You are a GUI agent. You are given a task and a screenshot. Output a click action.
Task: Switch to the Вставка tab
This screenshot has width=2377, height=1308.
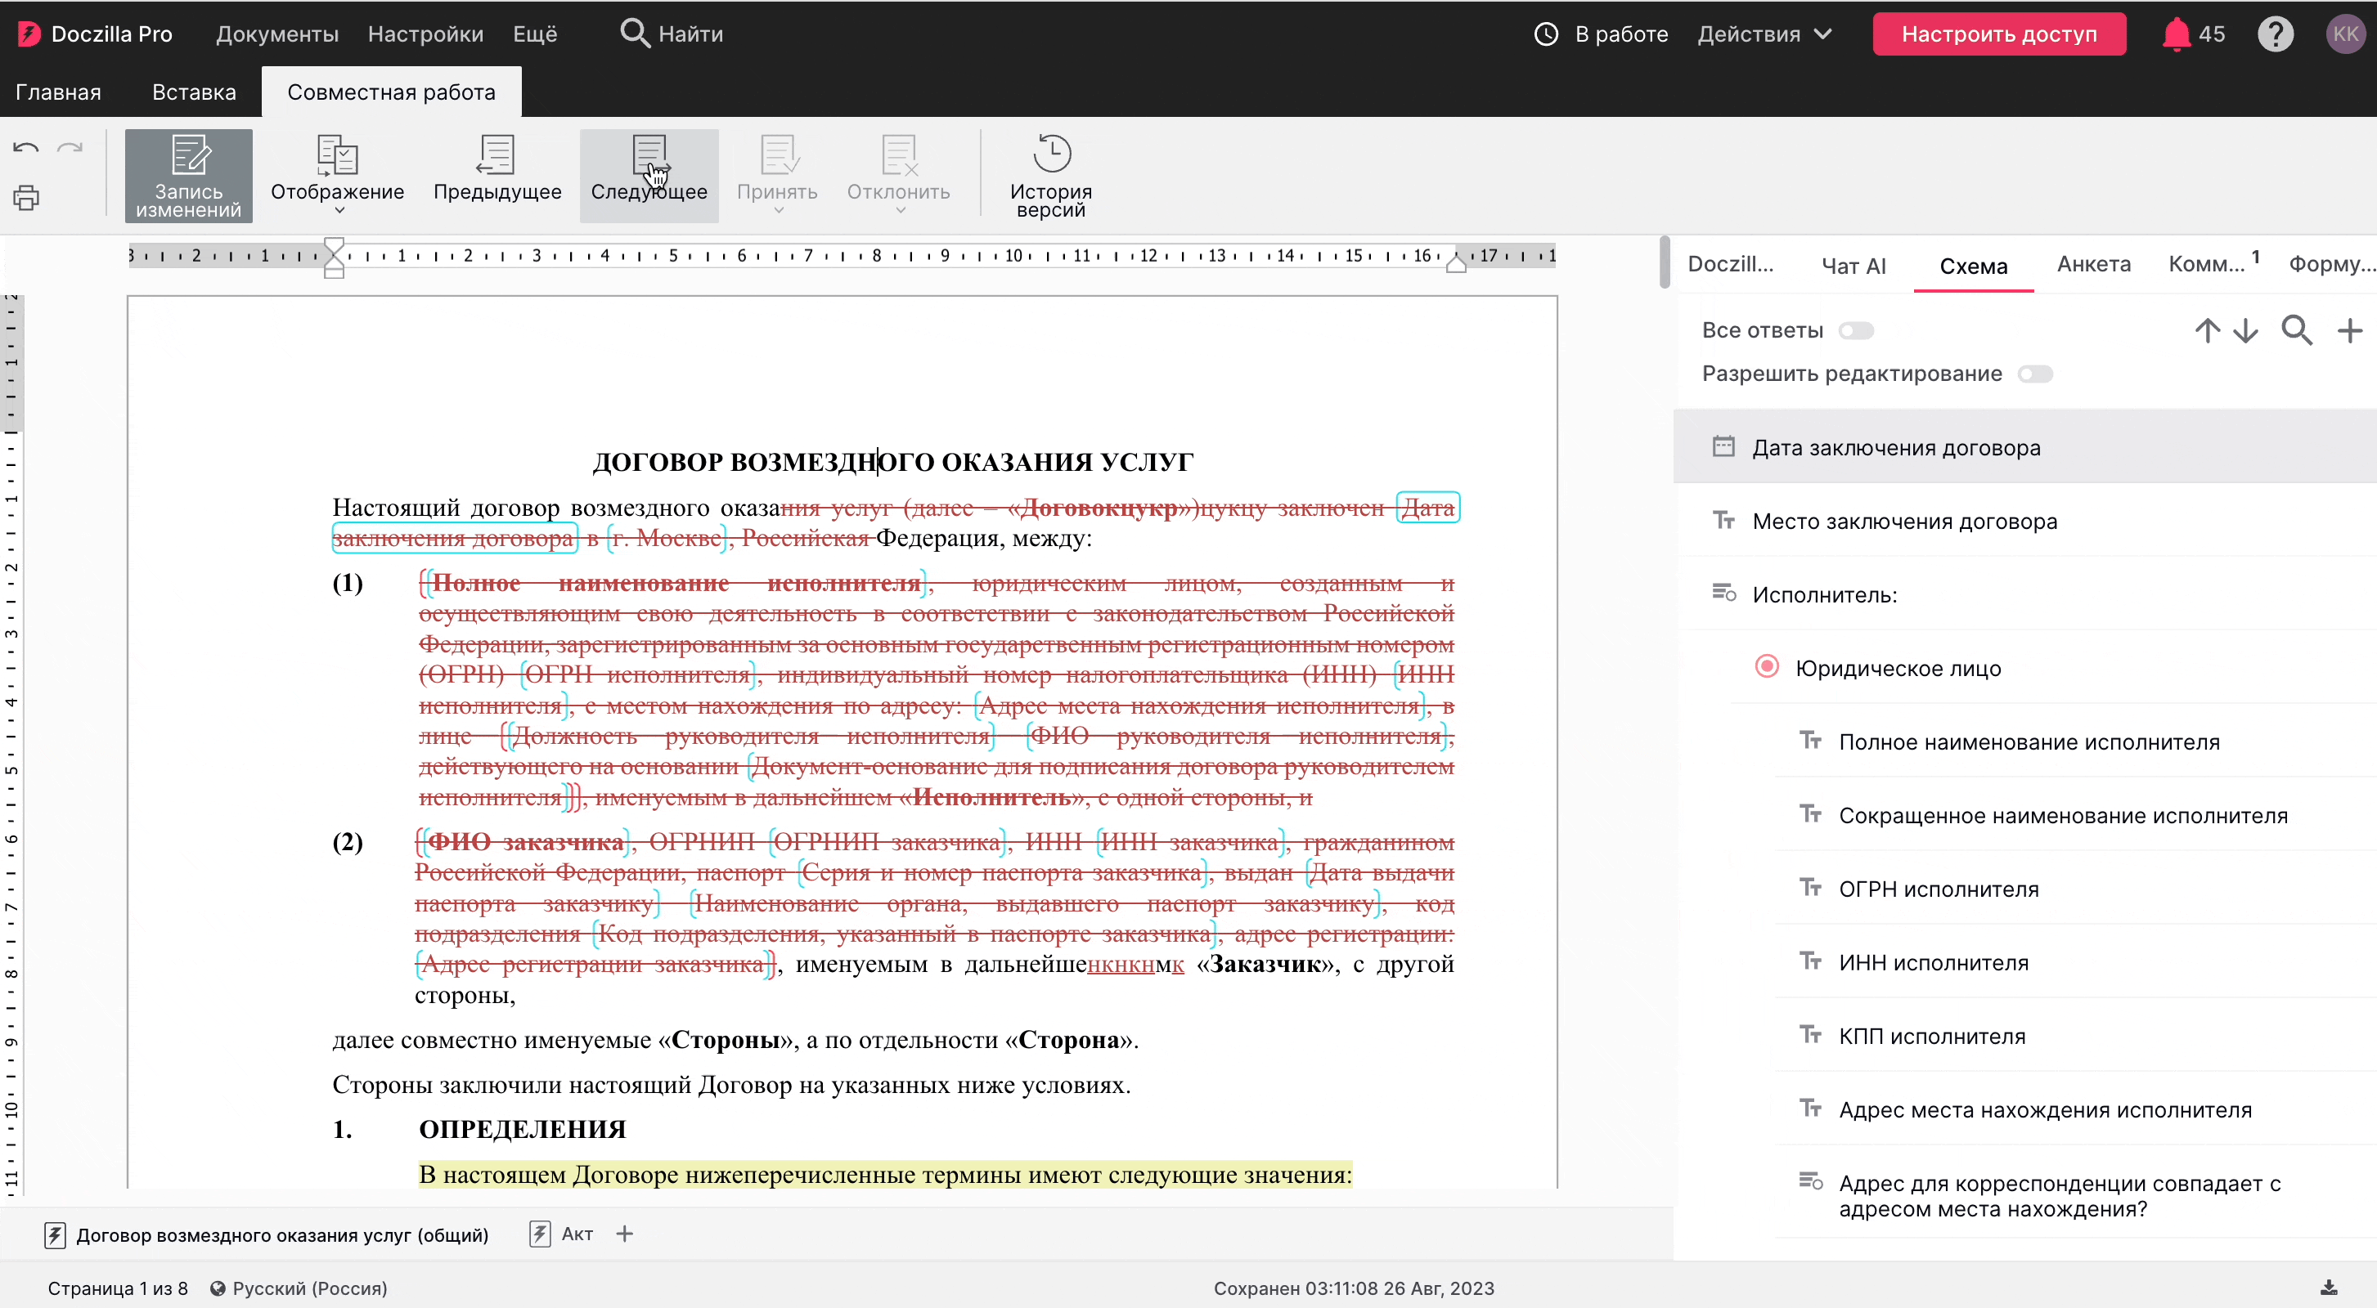pos(194,92)
